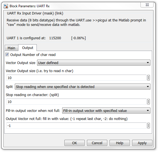158x152 pixels.
Task: Apply the parameter changes
Action: 142,143
